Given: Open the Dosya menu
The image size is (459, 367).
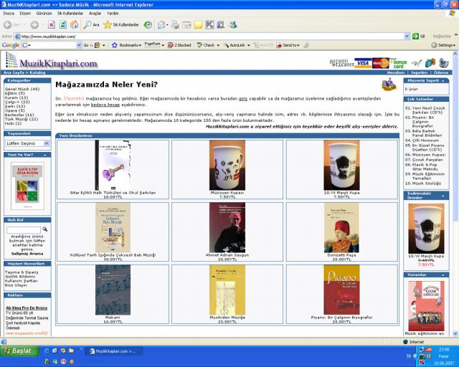Looking at the screenshot, I should click(x=9, y=14).
